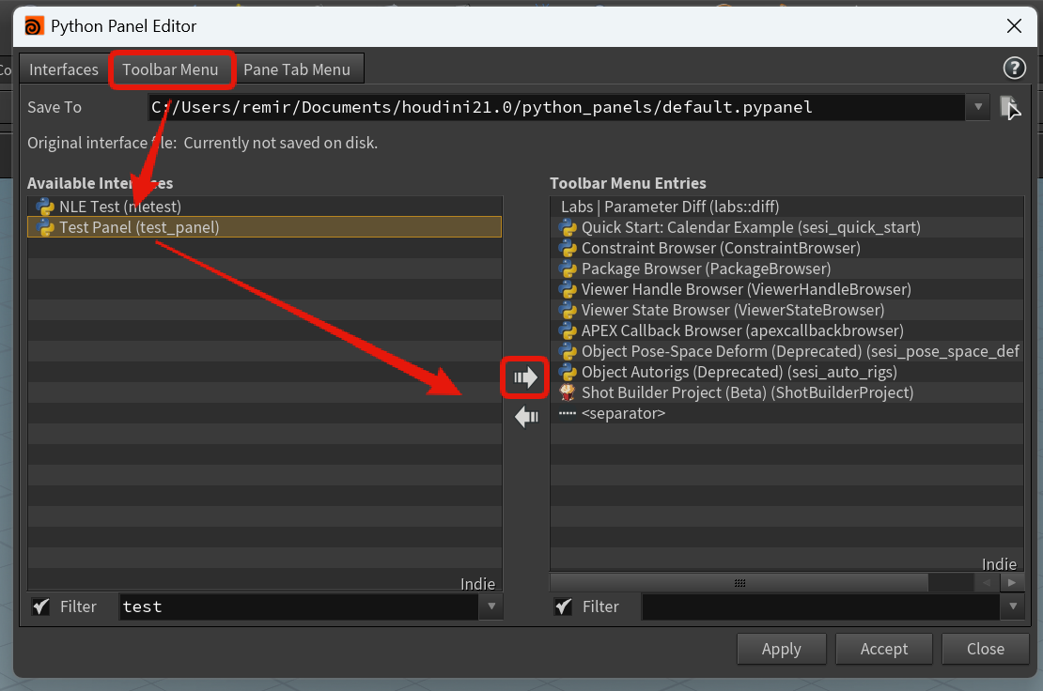Select 'Shot Builder Project (Beta)' entry
Viewport: 1043px width, 691px height.
(x=786, y=392)
